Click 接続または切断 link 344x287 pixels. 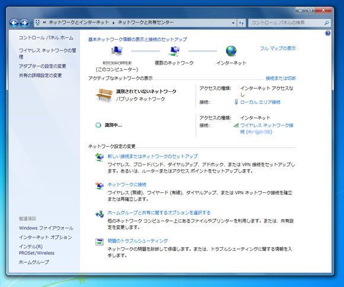(x=281, y=78)
